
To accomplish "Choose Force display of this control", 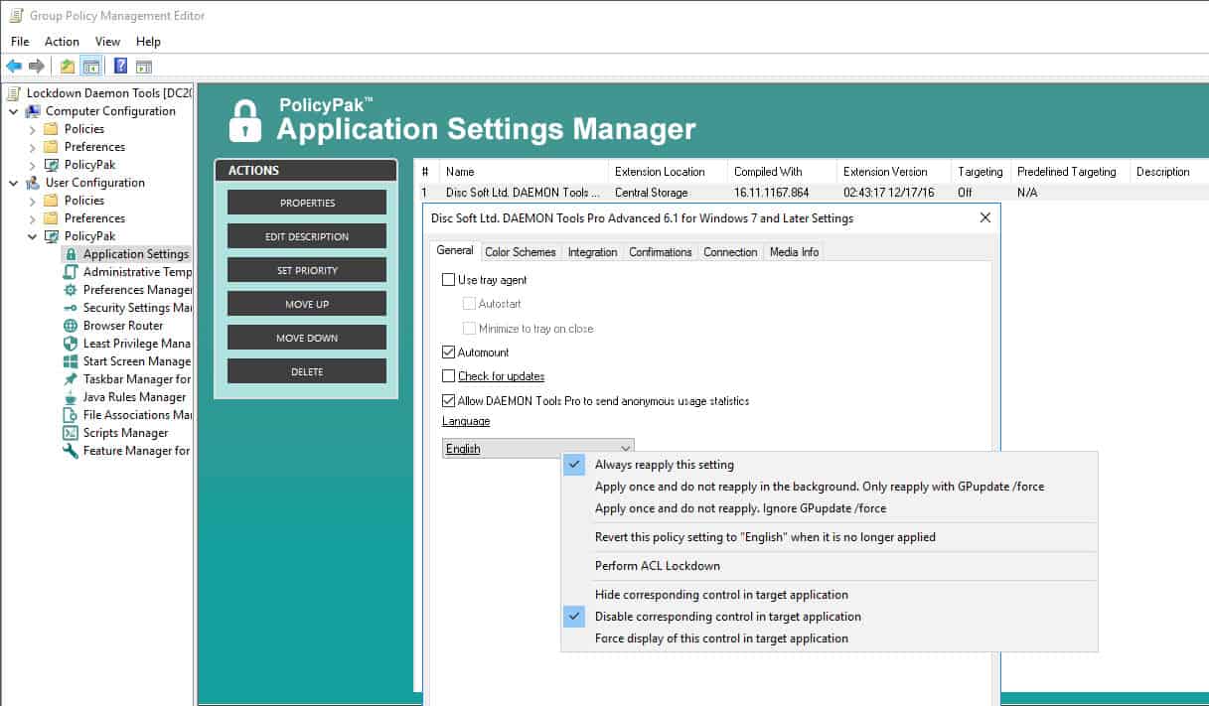I will [830, 638].
